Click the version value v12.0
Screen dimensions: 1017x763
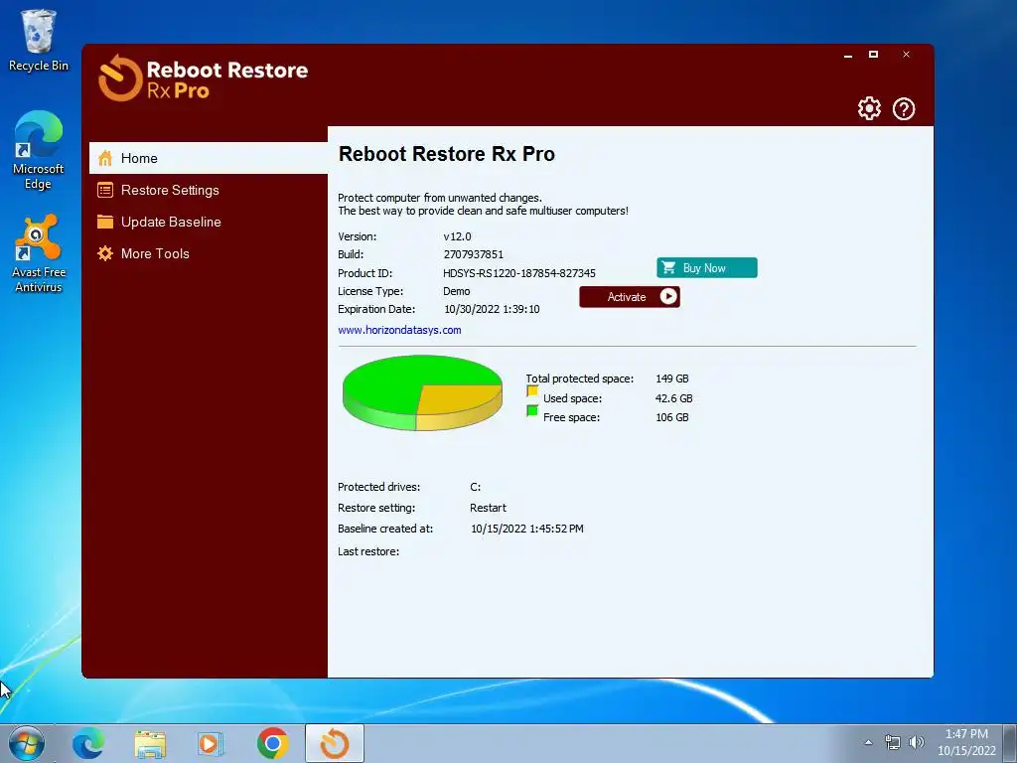pyautogui.click(x=457, y=236)
